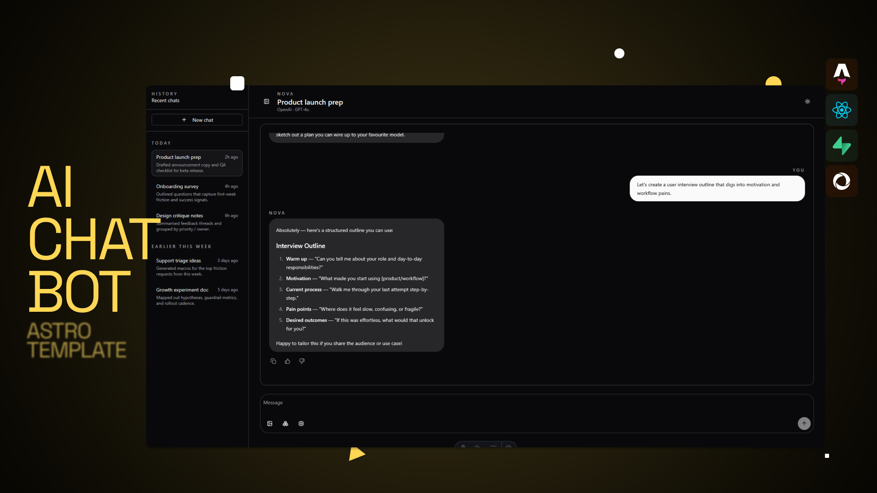The height and width of the screenshot is (493, 877).
Task: Copy Nova's interview outline response
Action: [273, 361]
